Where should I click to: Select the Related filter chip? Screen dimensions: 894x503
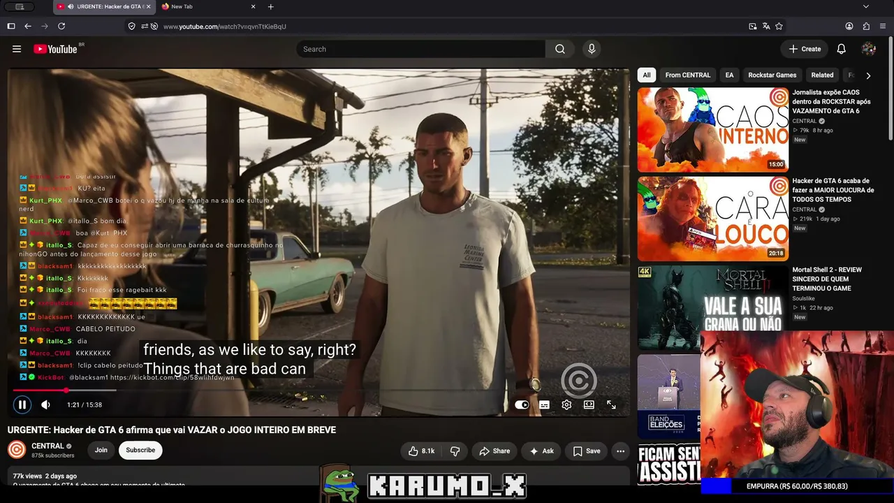822,75
